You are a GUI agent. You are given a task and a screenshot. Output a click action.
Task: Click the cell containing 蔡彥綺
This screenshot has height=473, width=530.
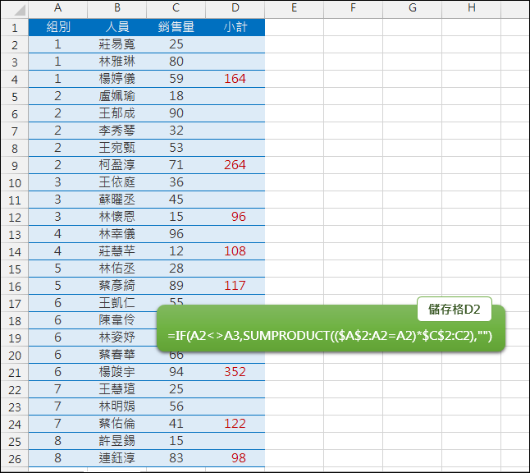(x=117, y=286)
